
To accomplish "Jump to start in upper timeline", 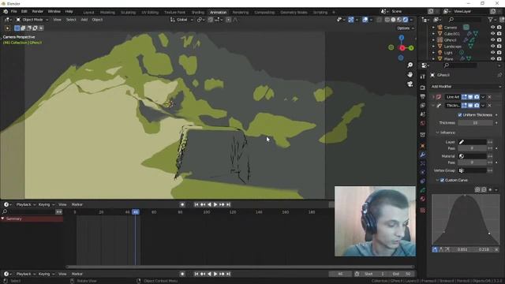I will click(196, 204).
